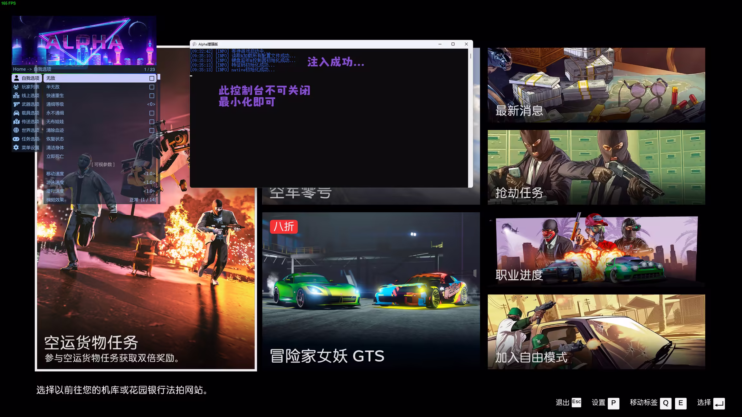Image resolution: width=742 pixels, height=417 pixels.
Task: Adjust the 游泳速度 <1.0> value selector
Action: click(149, 182)
